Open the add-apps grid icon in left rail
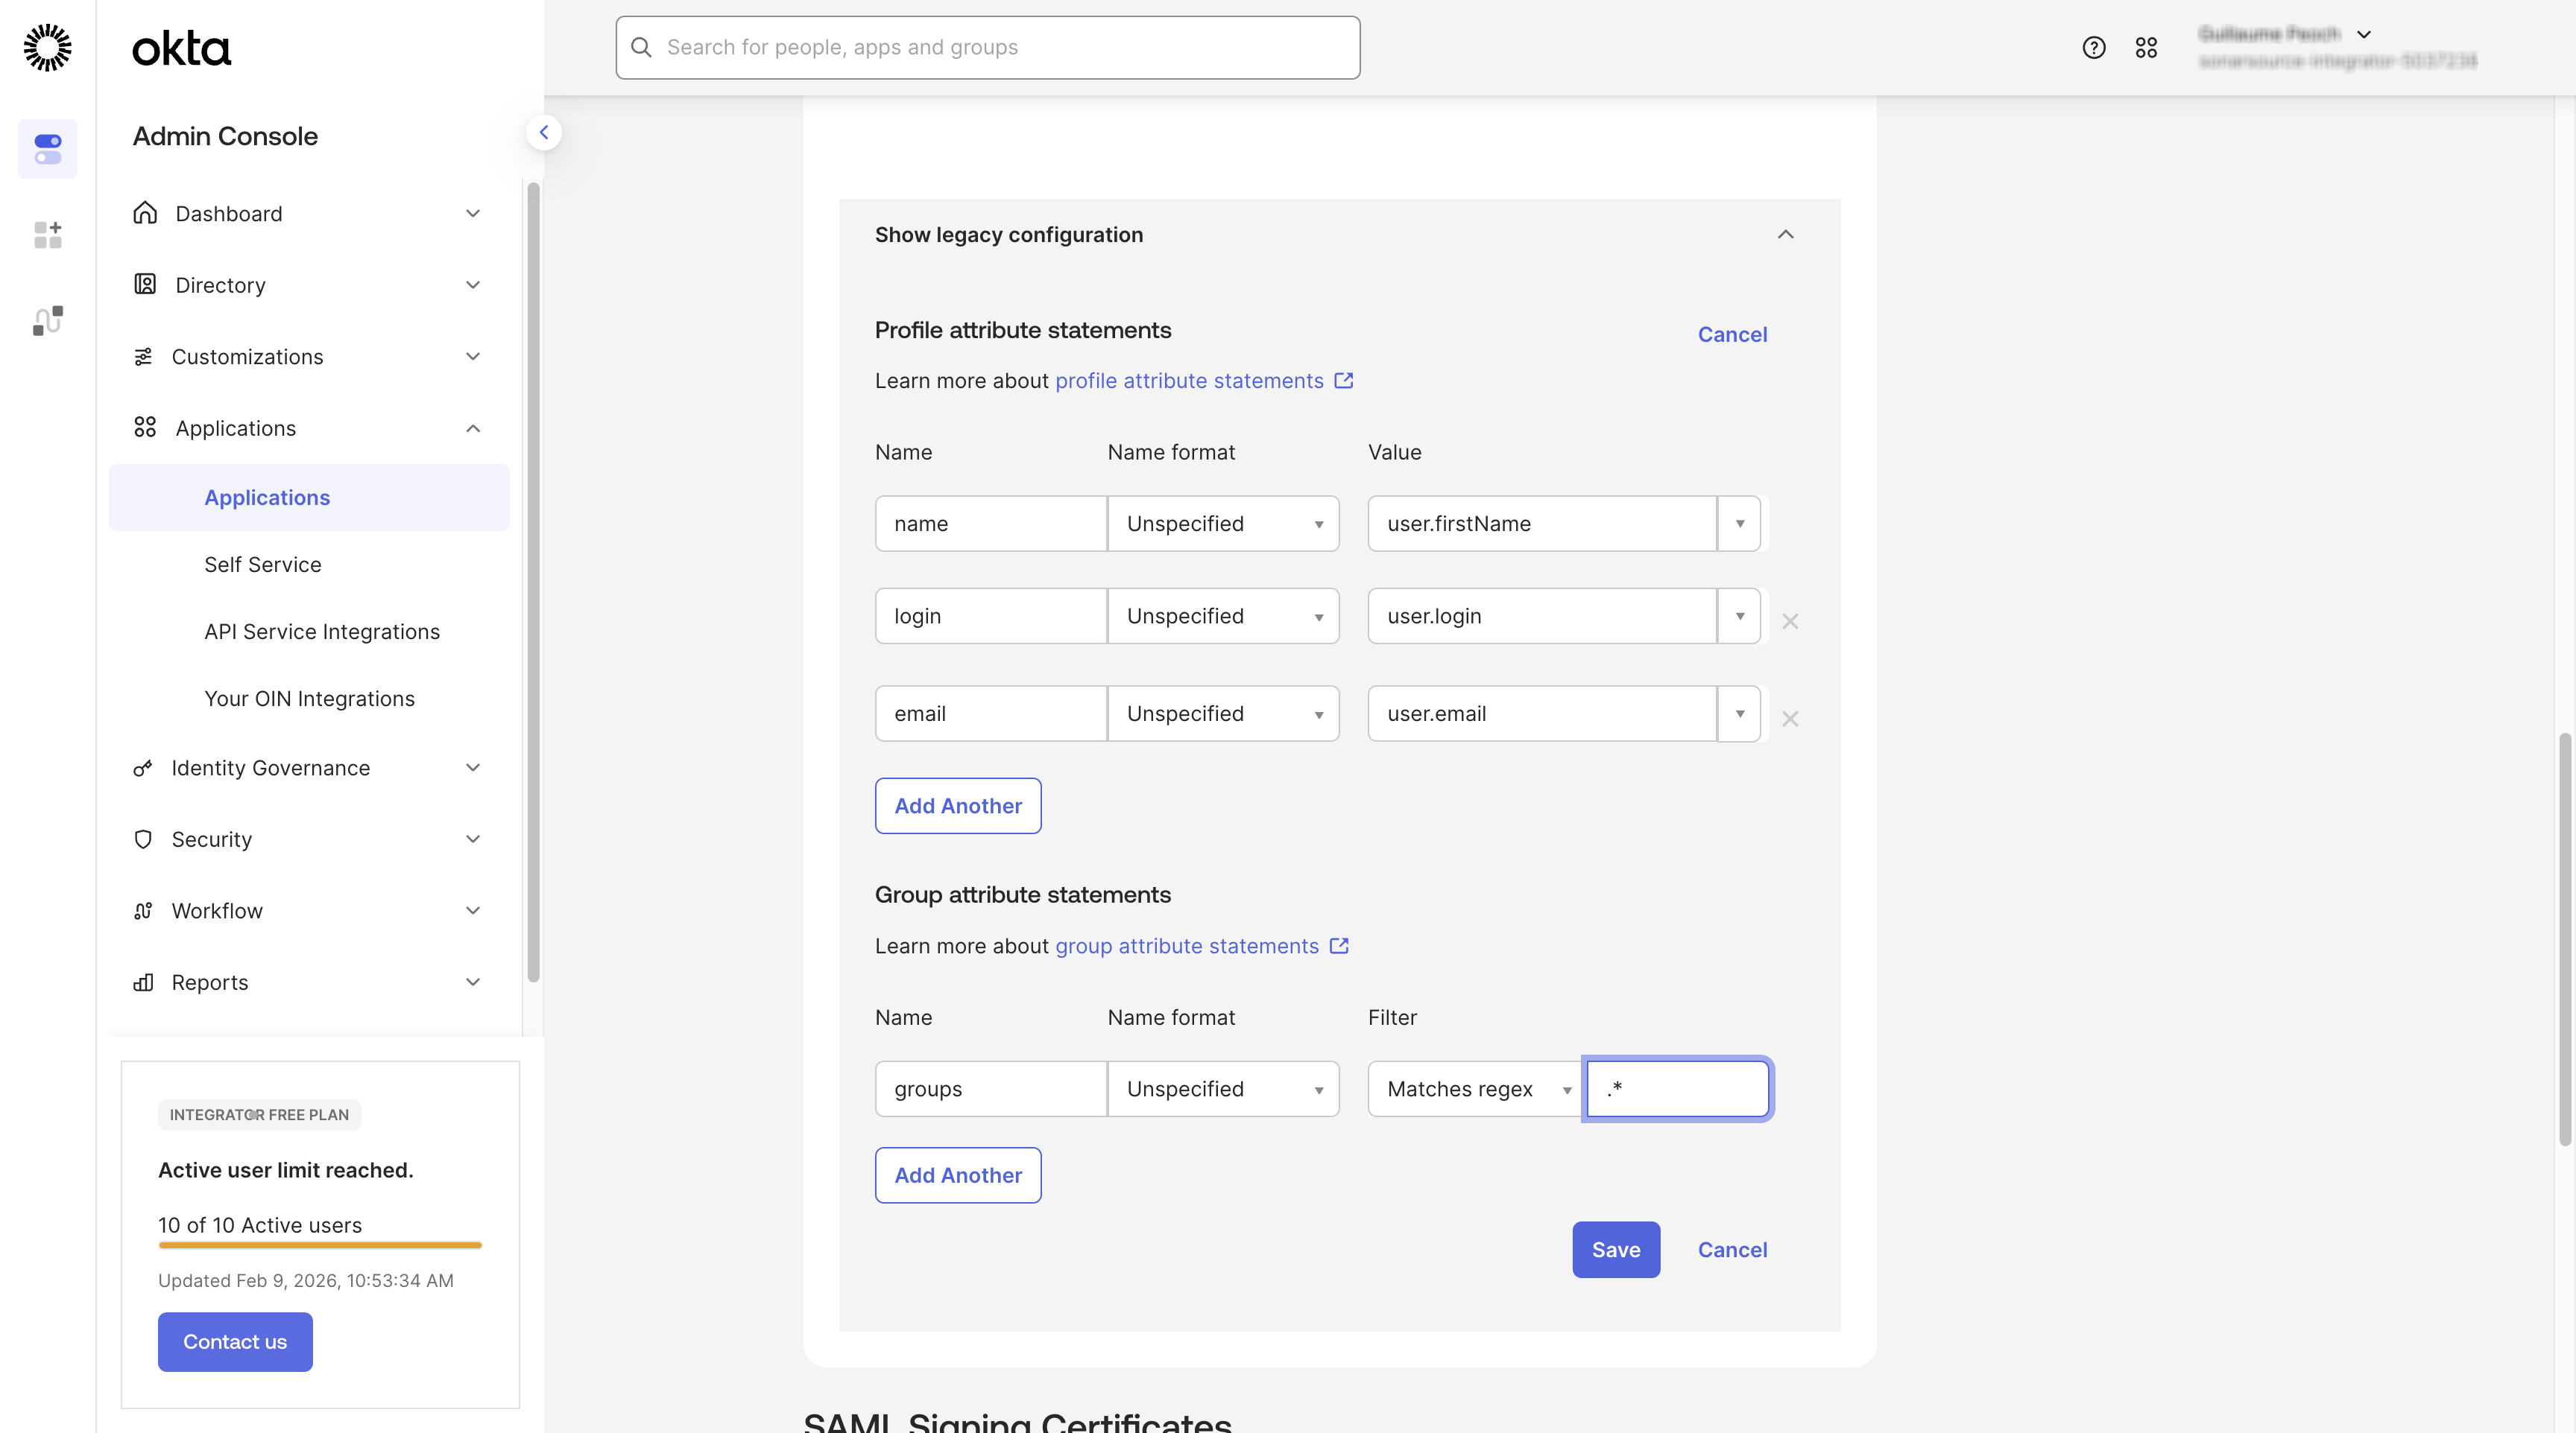The image size is (2576, 1433). point(47,235)
